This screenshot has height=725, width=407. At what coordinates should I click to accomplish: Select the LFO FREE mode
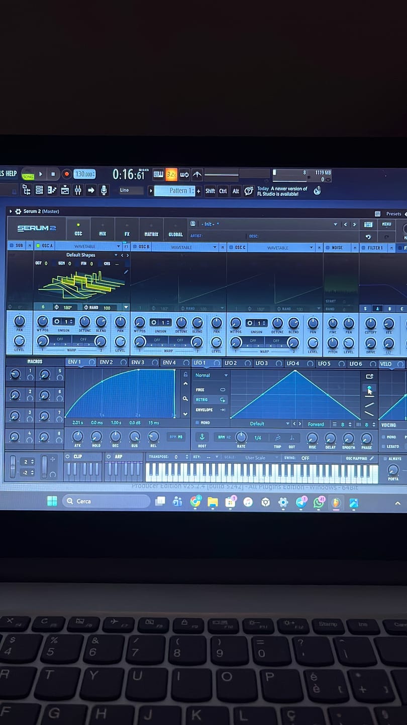(211, 390)
